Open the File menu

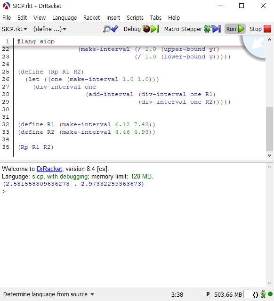pyautogui.click(x=7, y=17)
